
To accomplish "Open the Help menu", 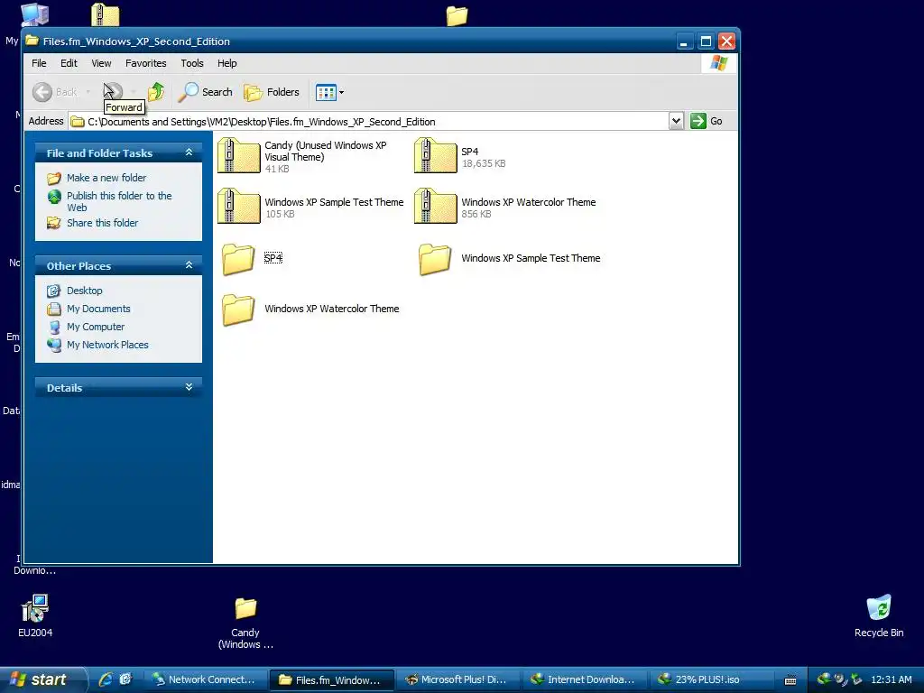I will [226, 63].
